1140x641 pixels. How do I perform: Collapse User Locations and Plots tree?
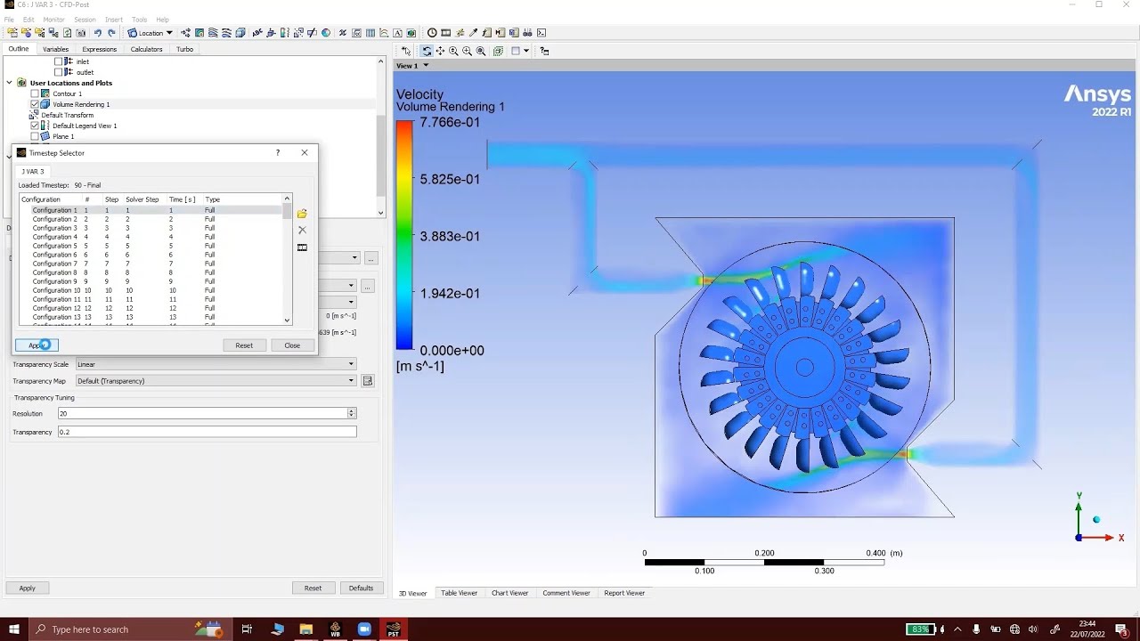[10, 83]
